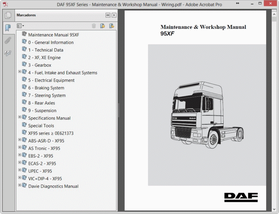Viewport: 279px width, 214px height.
Task: Minimize the Adobe Acrobat Pro window
Action: pyautogui.click(x=252, y=4)
